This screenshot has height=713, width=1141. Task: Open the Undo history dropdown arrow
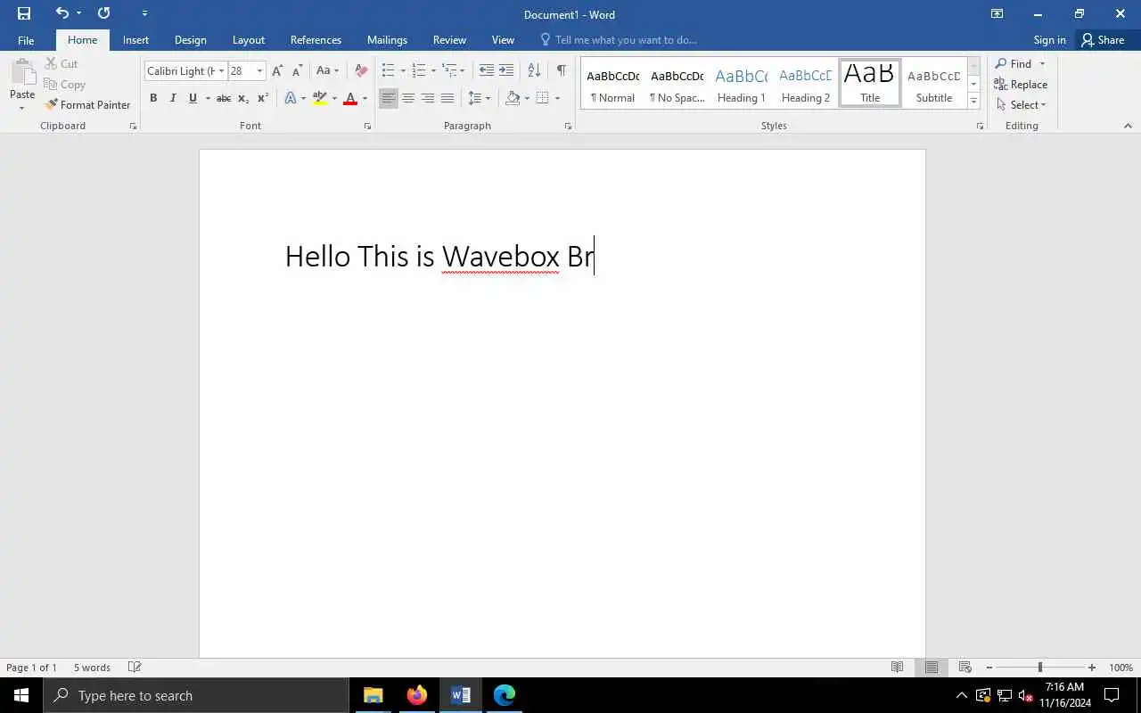pos(78,13)
